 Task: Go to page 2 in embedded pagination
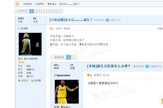click(x=74, y=58)
